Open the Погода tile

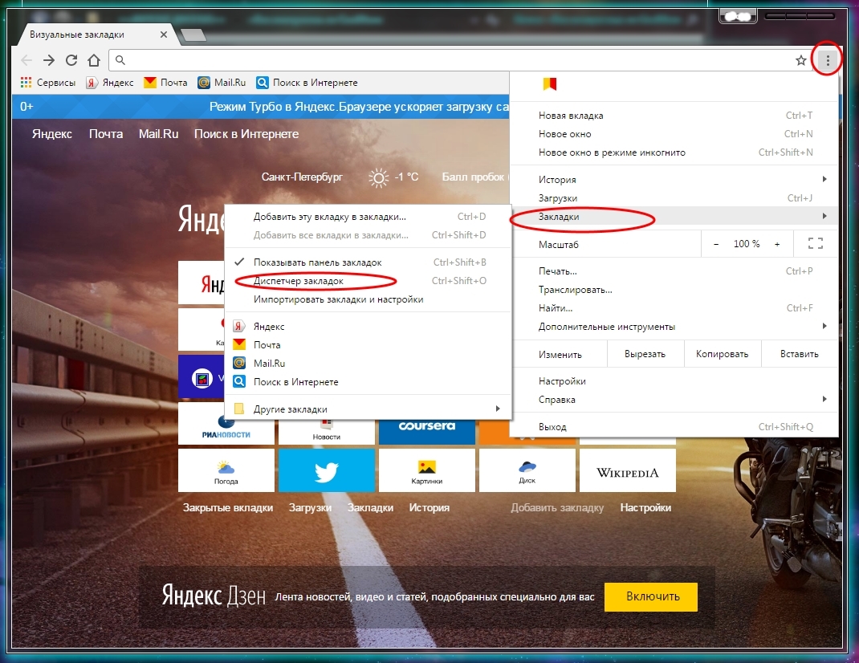pyautogui.click(x=226, y=470)
